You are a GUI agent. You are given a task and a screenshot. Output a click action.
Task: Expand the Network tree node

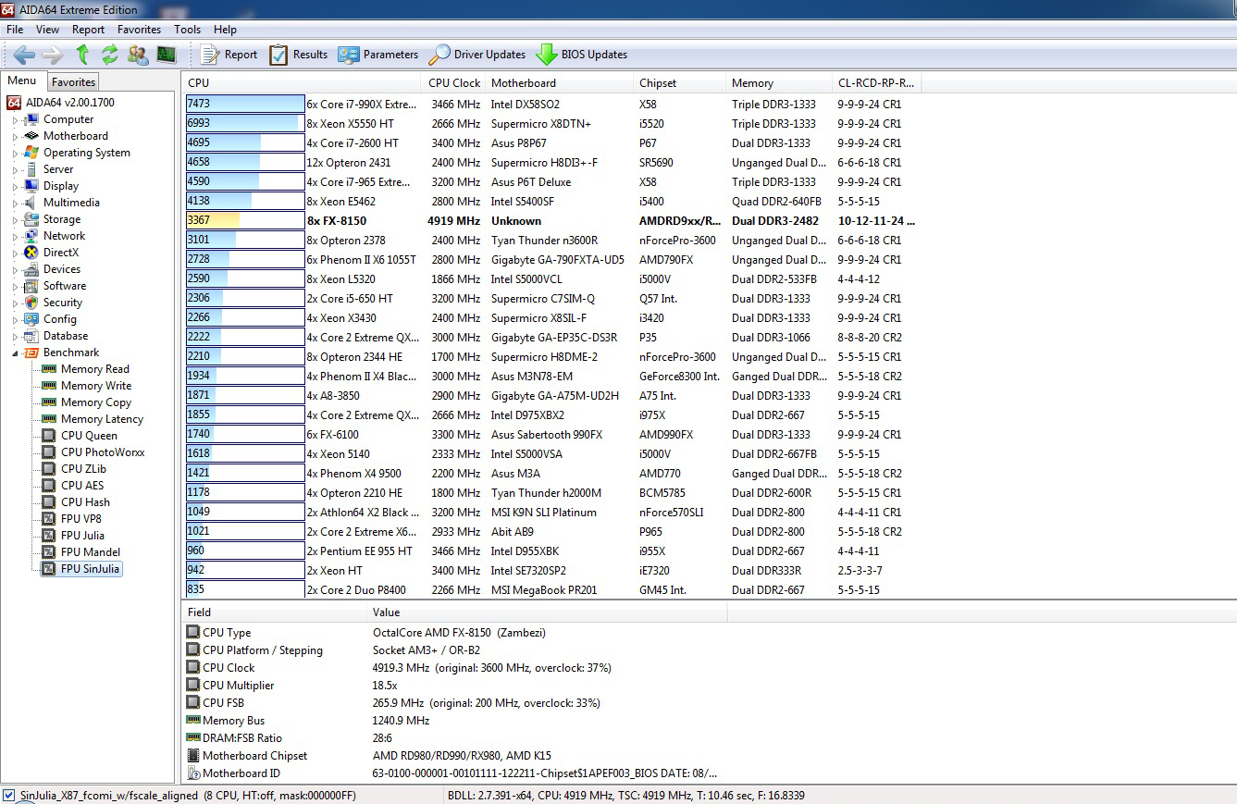click(x=14, y=236)
